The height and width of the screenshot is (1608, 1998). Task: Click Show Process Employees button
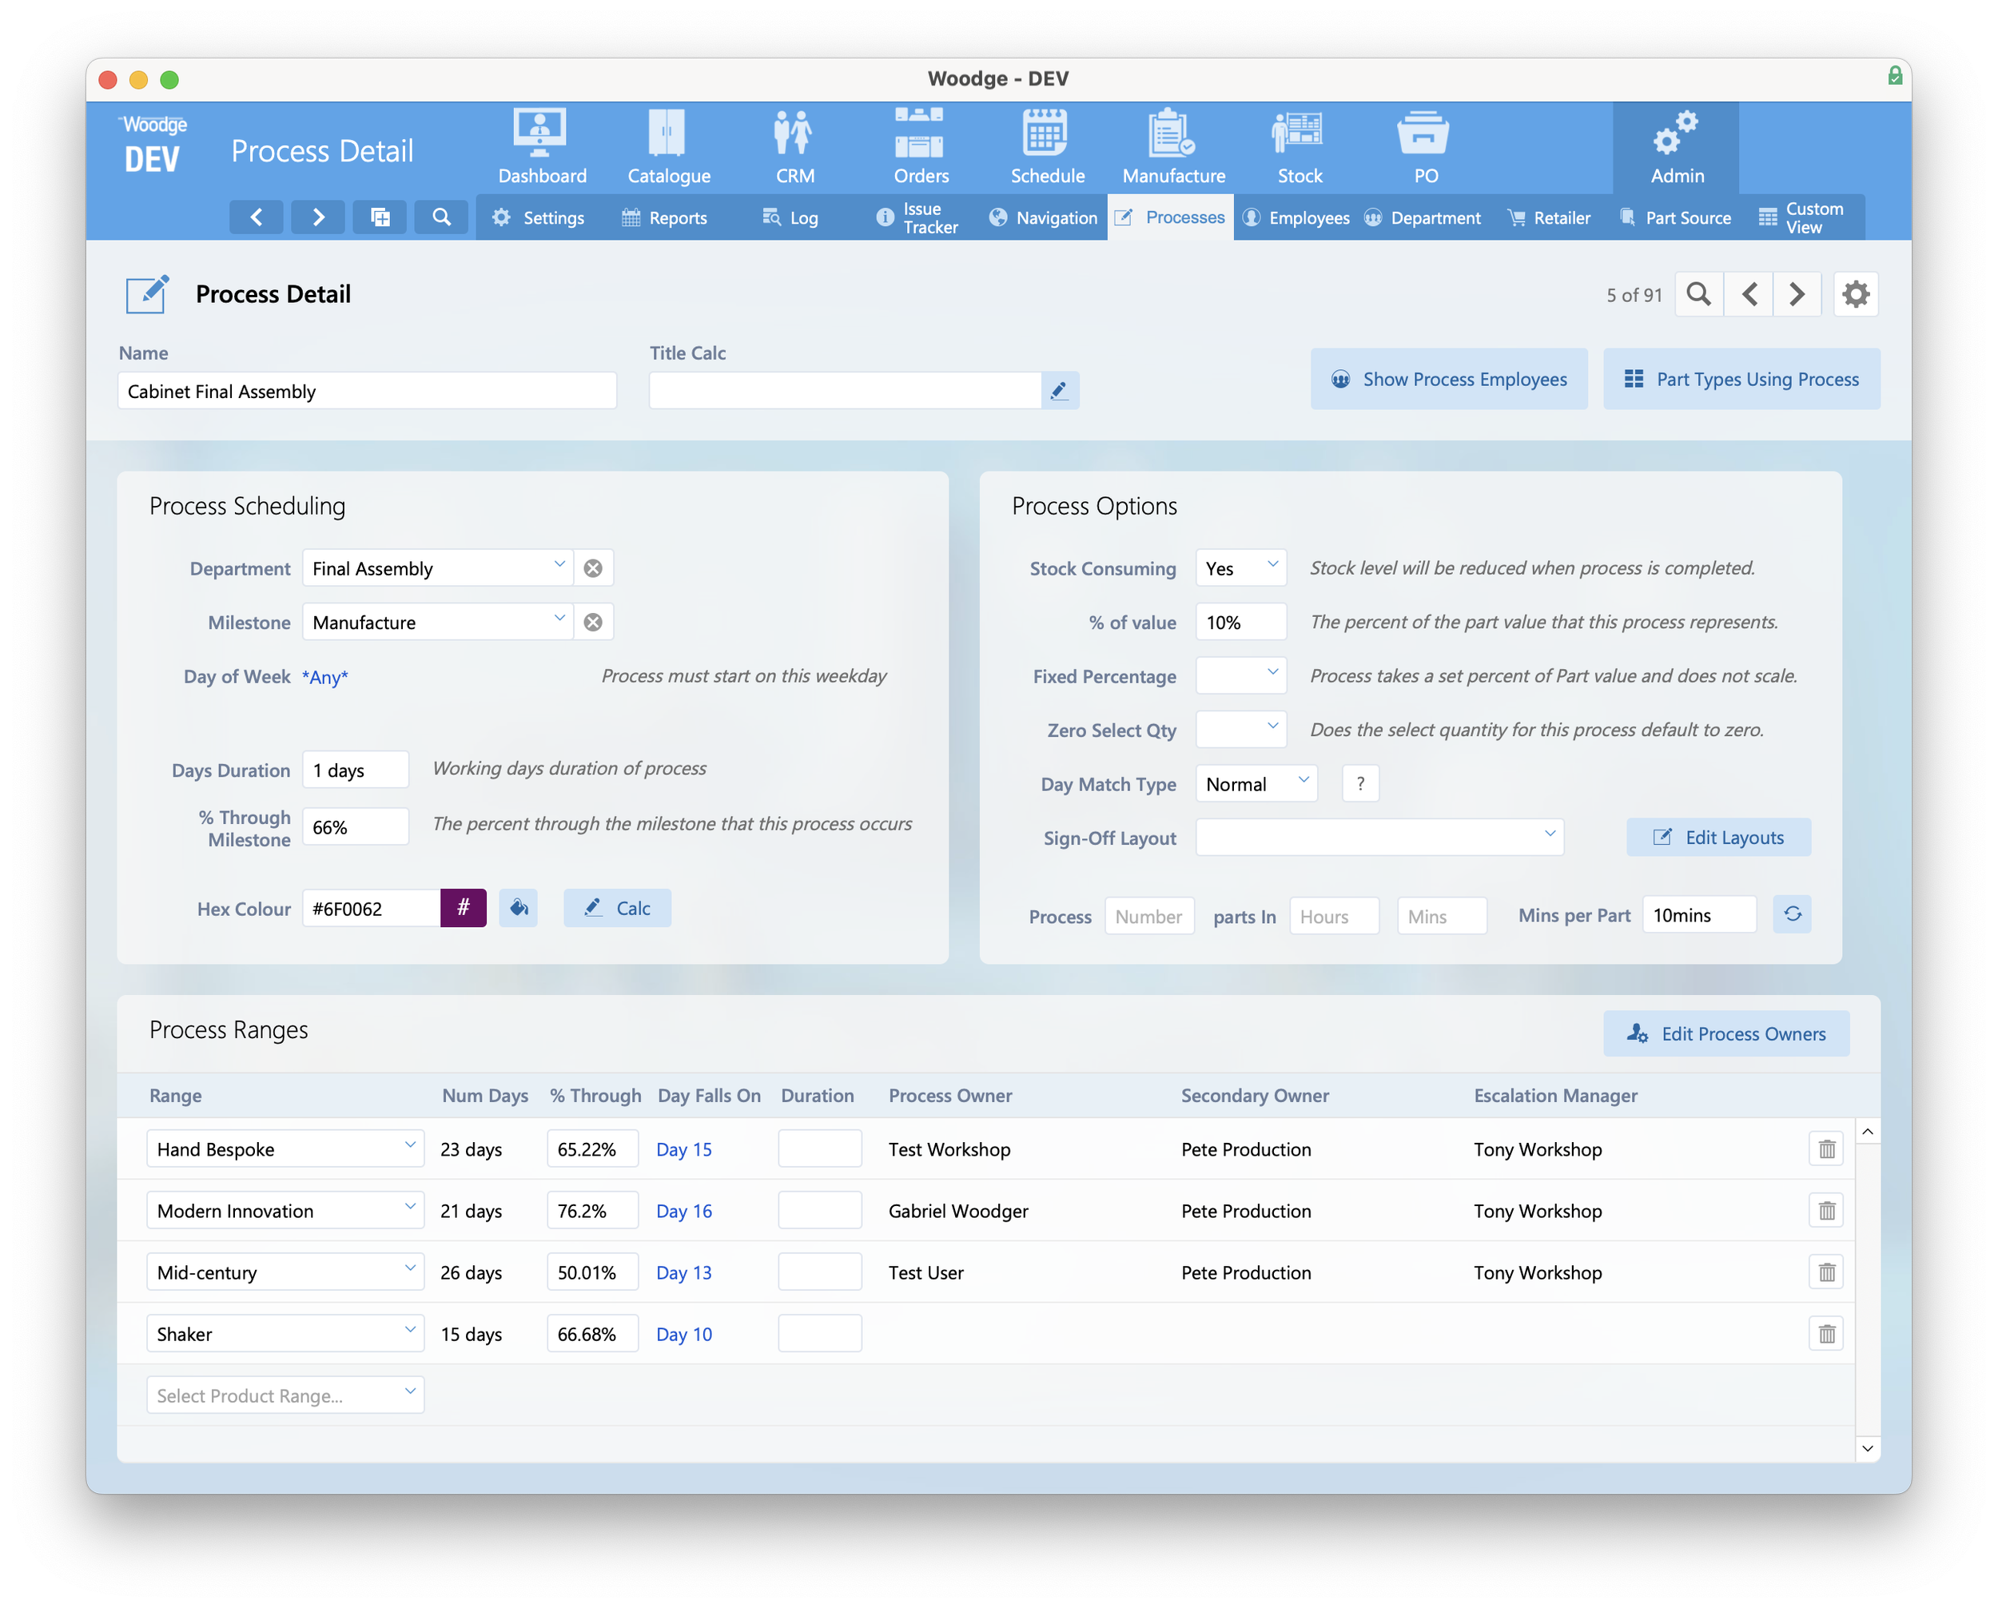(1448, 379)
